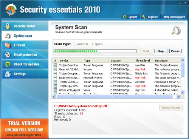Sort results by the Type column header
Viewport: 189px width, 139px height.
pos(96,60)
